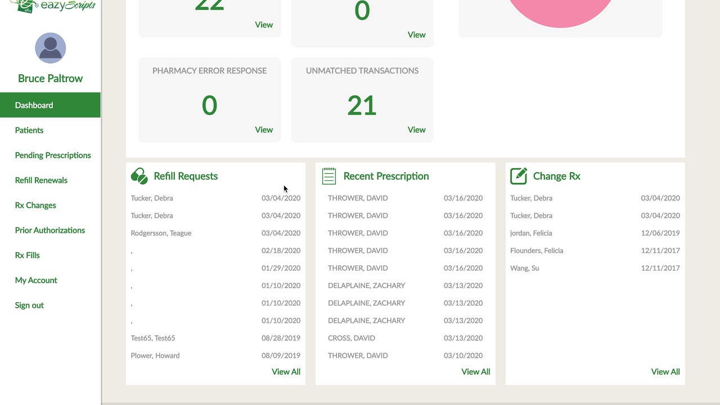
Task: Open the Rx Fills page
Action: point(28,255)
